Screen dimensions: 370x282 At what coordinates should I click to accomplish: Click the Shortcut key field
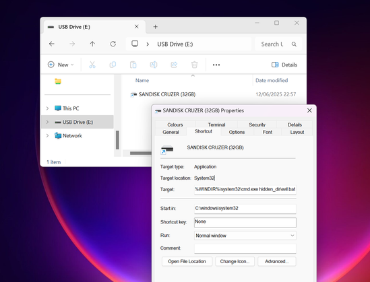245,222
